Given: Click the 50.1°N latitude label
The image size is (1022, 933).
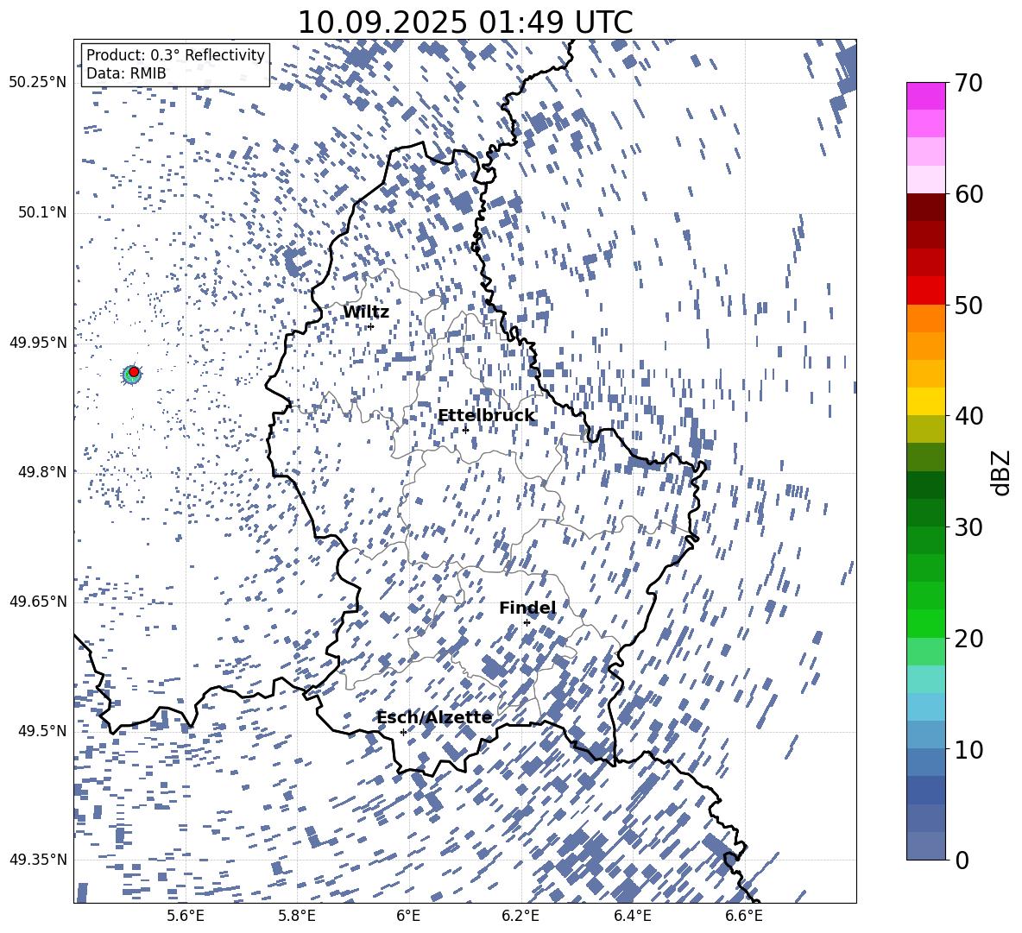Looking at the screenshot, I should coord(42,213).
